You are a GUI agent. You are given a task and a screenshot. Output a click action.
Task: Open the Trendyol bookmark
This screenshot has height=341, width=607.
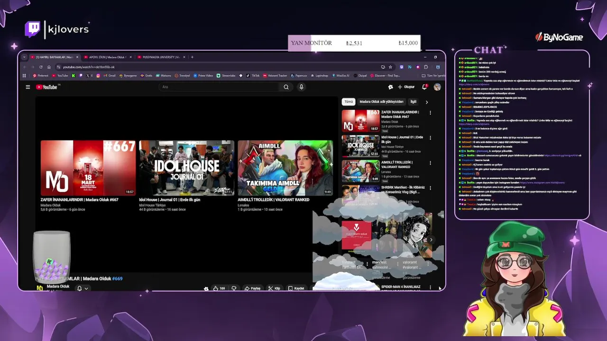click(182, 75)
